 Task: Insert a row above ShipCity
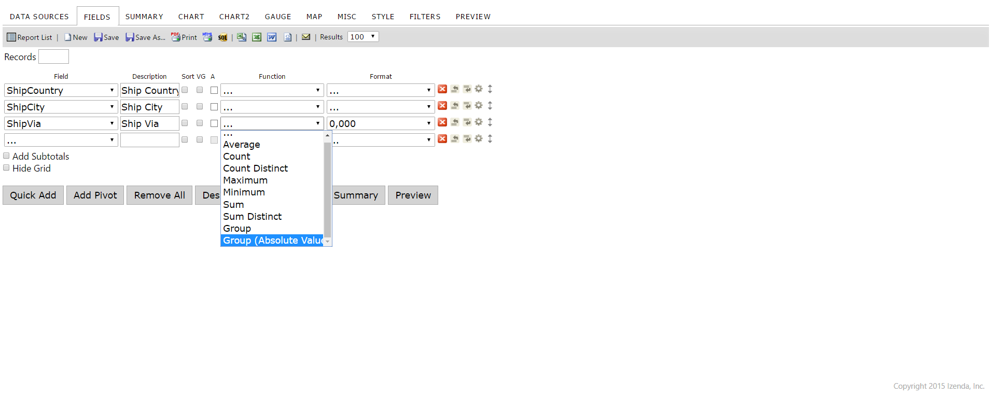coord(455,106)
